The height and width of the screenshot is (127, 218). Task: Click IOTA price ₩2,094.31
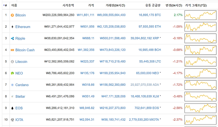coord(87,120)
